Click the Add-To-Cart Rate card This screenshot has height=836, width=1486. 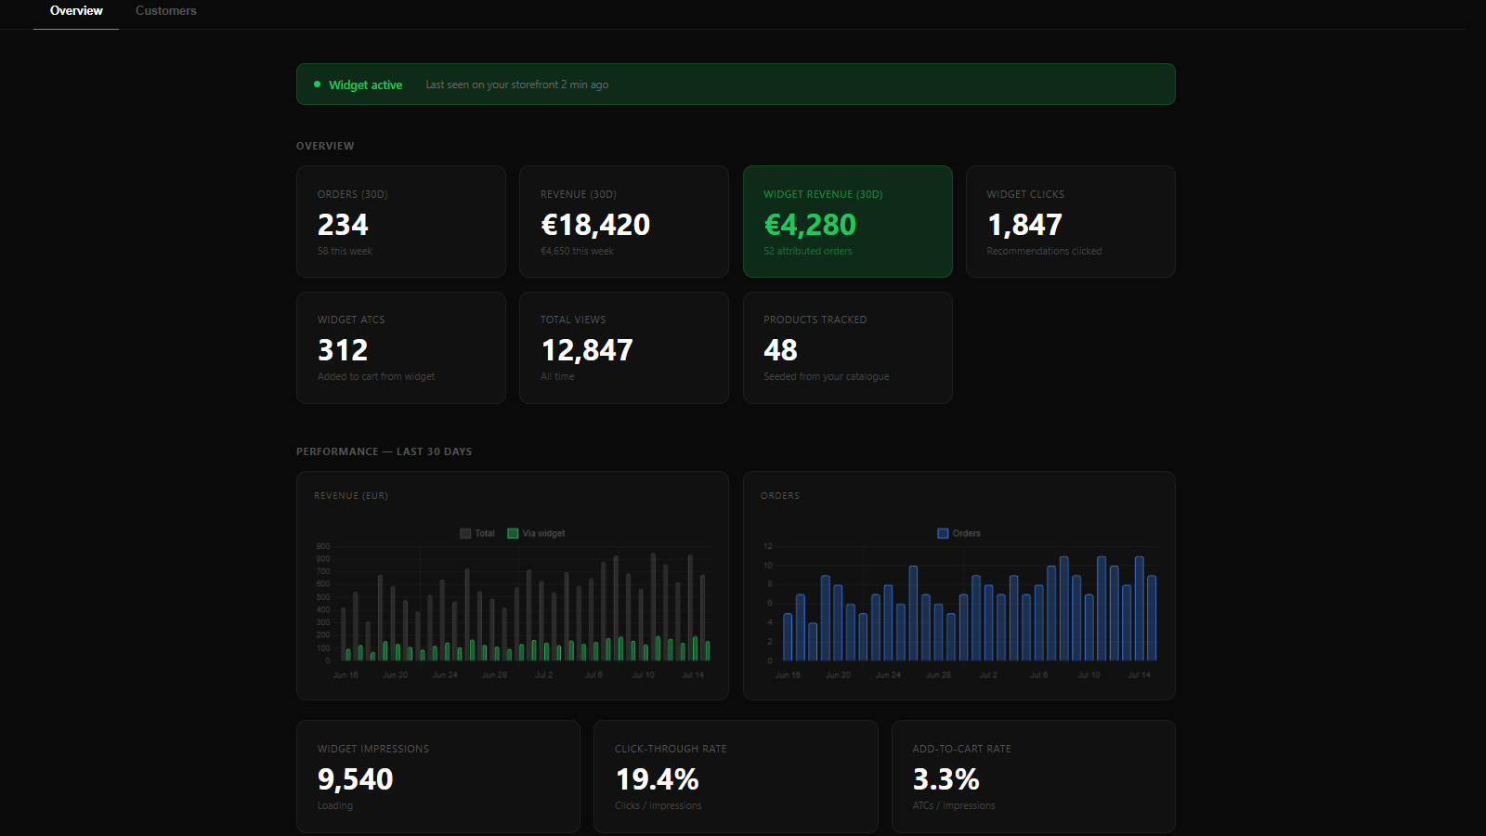1034,777
